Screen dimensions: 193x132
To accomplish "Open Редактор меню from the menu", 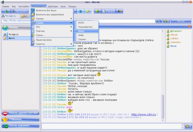I will (x=52, y=40).
